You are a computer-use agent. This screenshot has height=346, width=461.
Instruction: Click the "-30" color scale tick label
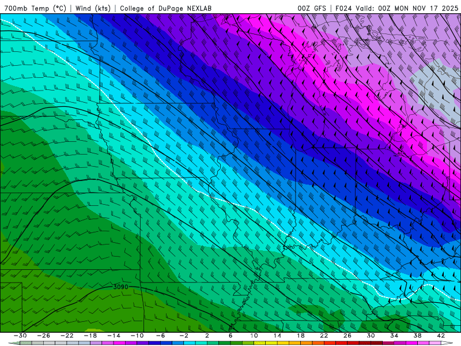[21, 336]
